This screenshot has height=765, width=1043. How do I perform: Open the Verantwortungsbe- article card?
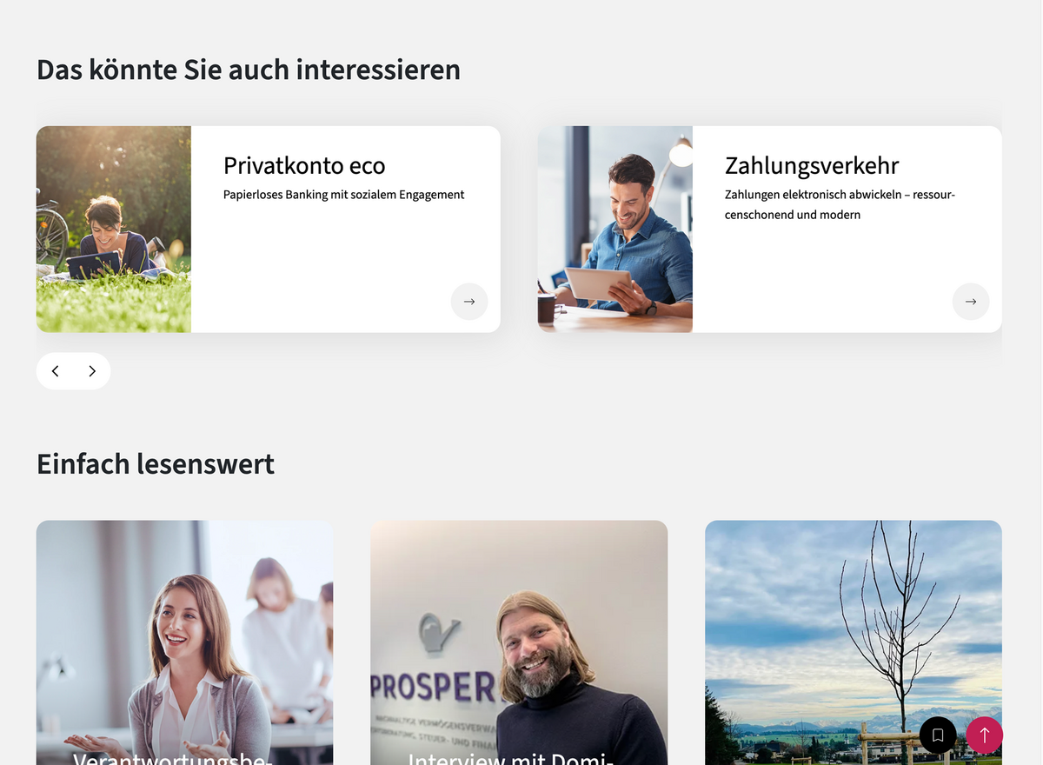tap(185, 642)
